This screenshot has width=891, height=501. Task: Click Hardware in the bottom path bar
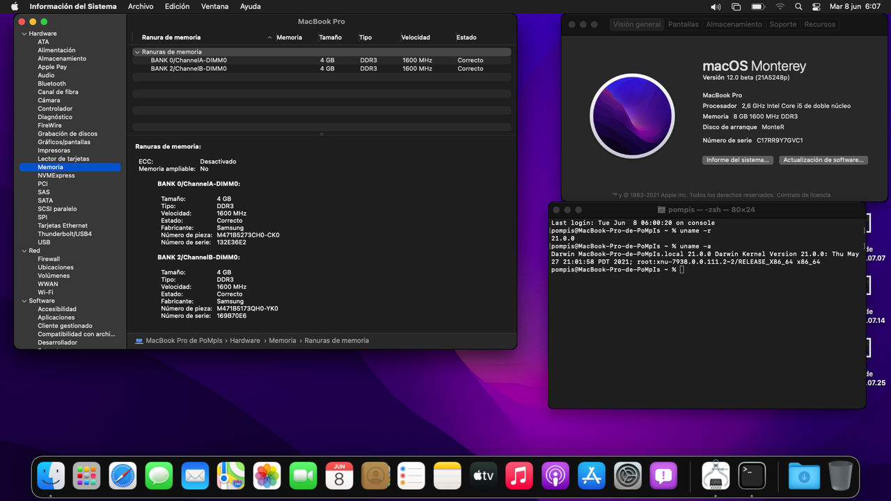point(245,340)
